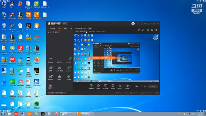The height and width of the screenshot is (116, 206).
Task: Click the stream title text
Action: tap(81, 29)
